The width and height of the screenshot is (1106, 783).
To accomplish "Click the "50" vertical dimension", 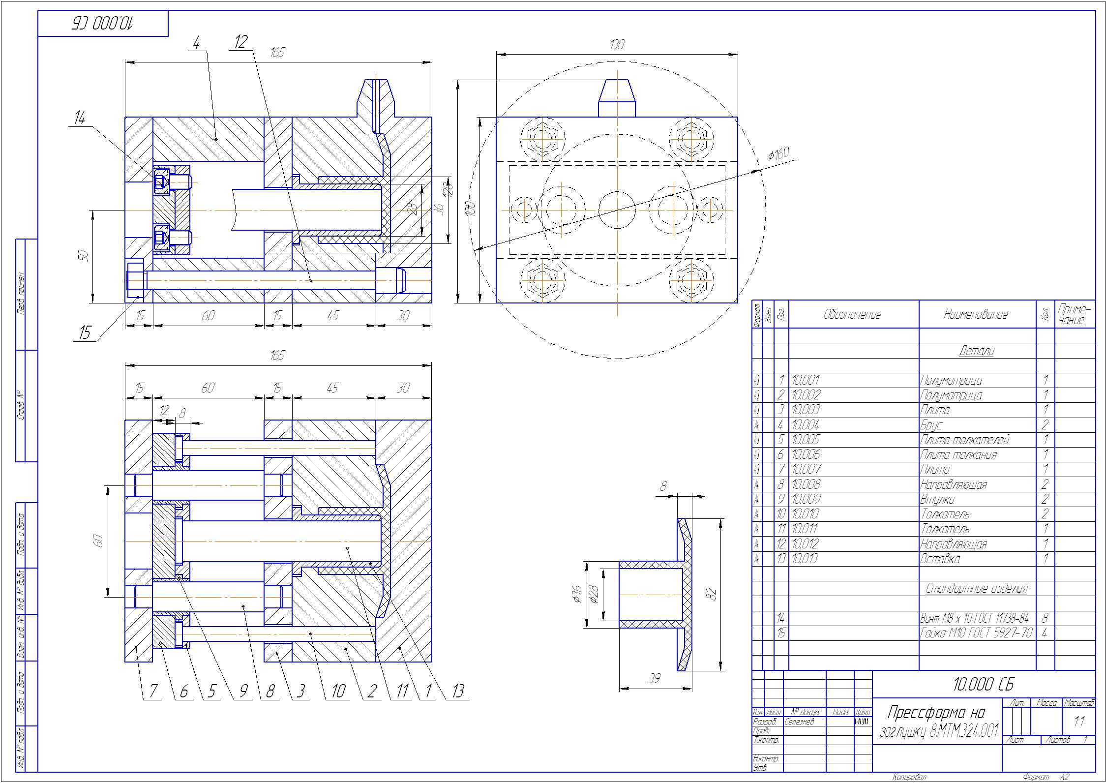I will point(83,256).
